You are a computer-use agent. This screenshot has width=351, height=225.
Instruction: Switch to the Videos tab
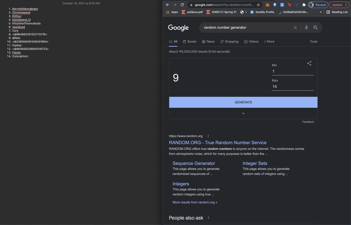click(x=252, y=41)
